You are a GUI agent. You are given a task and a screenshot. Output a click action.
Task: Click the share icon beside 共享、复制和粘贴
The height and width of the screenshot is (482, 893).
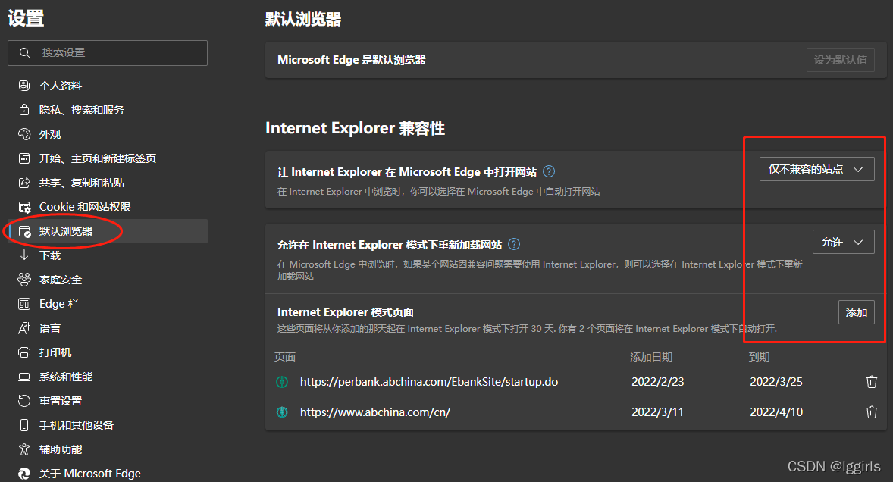pyautogui.click(x=24, y=183)
